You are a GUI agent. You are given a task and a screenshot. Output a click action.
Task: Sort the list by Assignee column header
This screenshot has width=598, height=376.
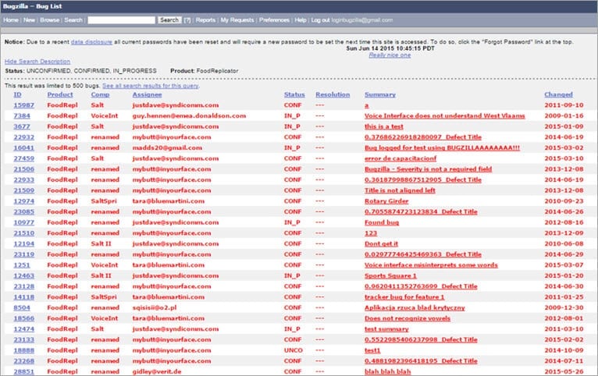(148, 94)
